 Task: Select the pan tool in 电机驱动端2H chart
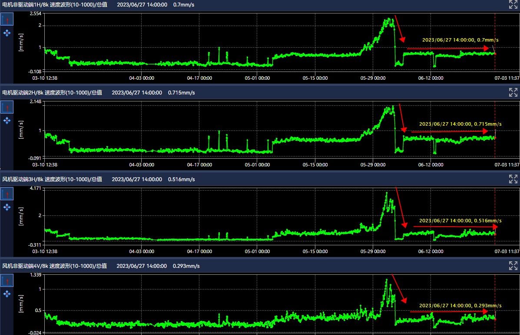[x=7, y=120]
